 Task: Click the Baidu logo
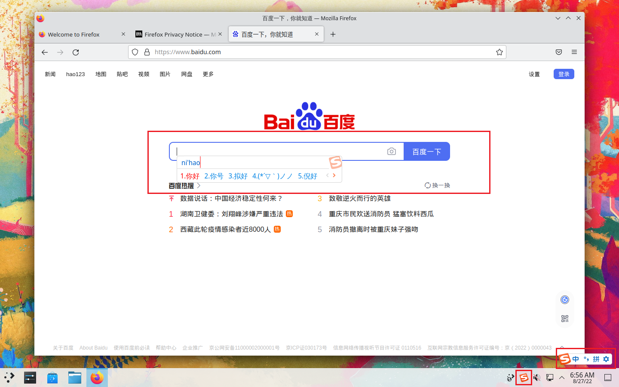pyautogui.click(x=309, y=116)
